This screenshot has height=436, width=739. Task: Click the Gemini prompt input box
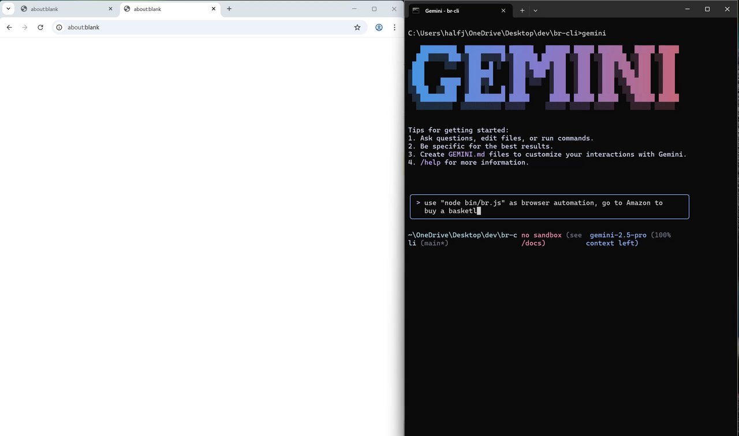click(x=549, y=207)
